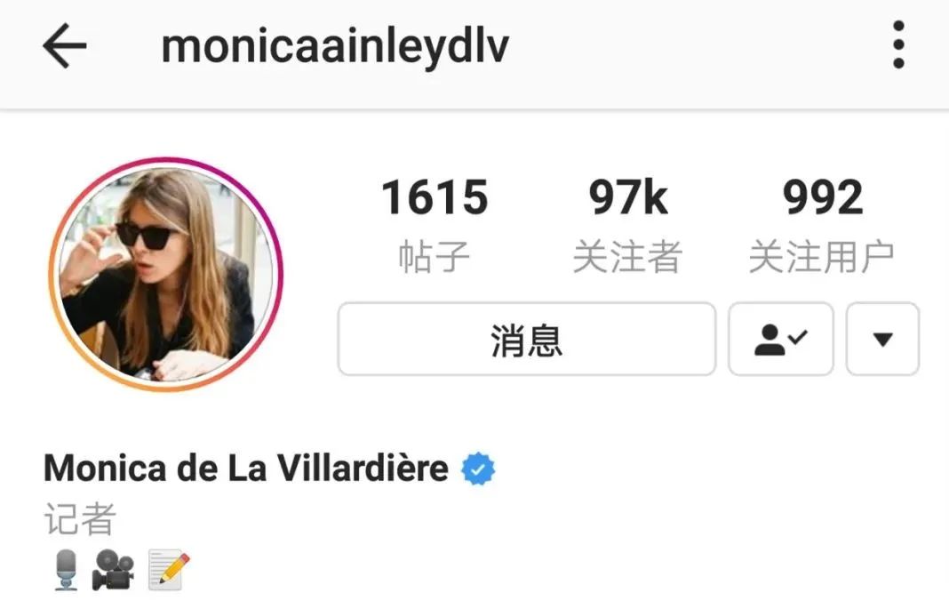Image resolution: width=949 pixels, height=601 pixels.
Task: Expand suggested accounts with down triangle
Action: 882,340
